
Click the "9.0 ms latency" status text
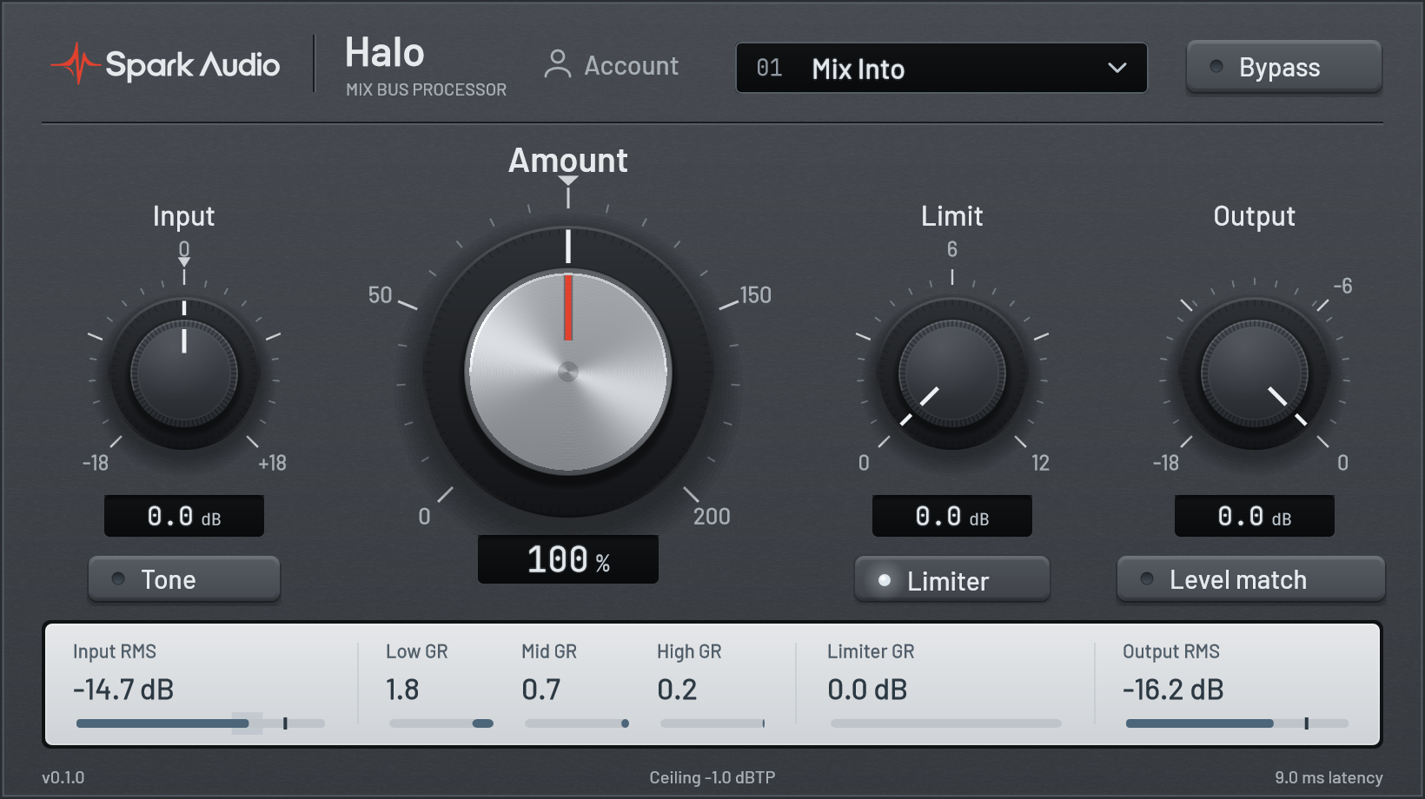coord(1329,777)
